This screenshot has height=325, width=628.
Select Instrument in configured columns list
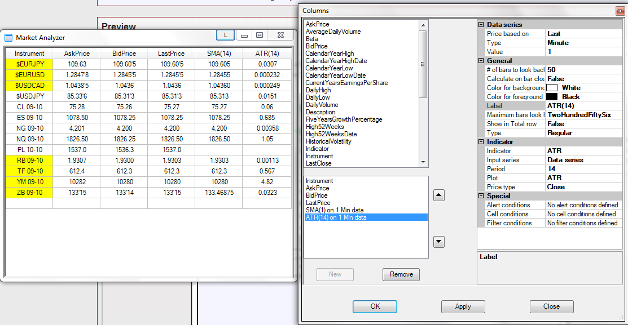click(319, 181)
